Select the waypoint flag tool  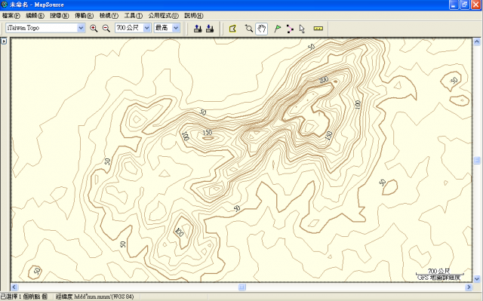pyautogui.click(x=277, y=29)
